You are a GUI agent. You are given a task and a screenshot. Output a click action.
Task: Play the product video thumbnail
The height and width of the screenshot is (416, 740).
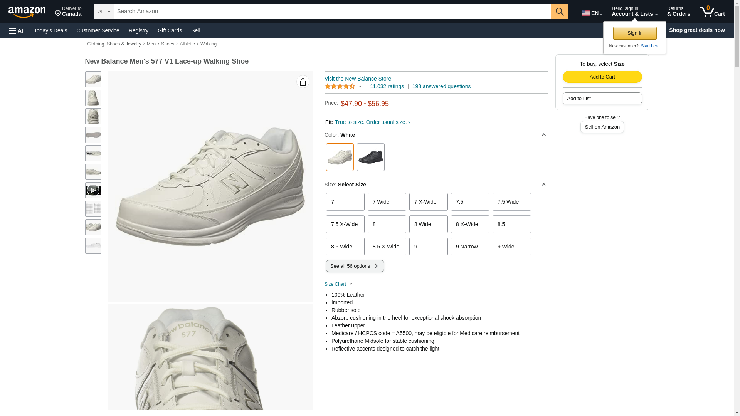(x=93, y=190)
